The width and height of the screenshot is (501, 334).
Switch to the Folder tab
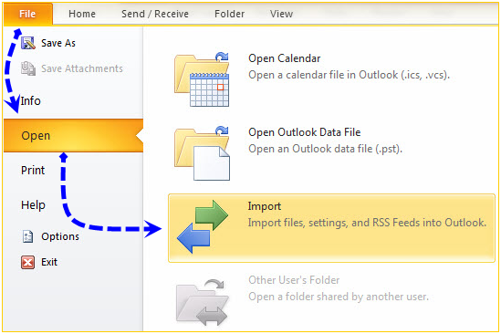coord(229,14)
